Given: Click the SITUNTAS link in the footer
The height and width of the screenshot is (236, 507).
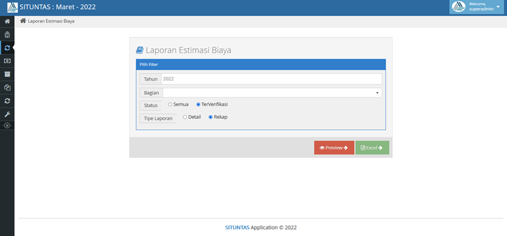Looking at the screenshot, I should pyautogui.click(x=237, y=227).
